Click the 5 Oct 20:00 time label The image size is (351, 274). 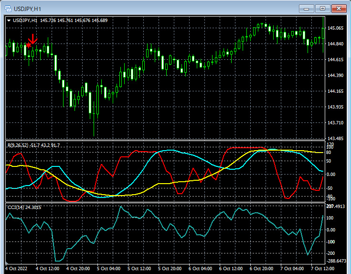(170, 268)
